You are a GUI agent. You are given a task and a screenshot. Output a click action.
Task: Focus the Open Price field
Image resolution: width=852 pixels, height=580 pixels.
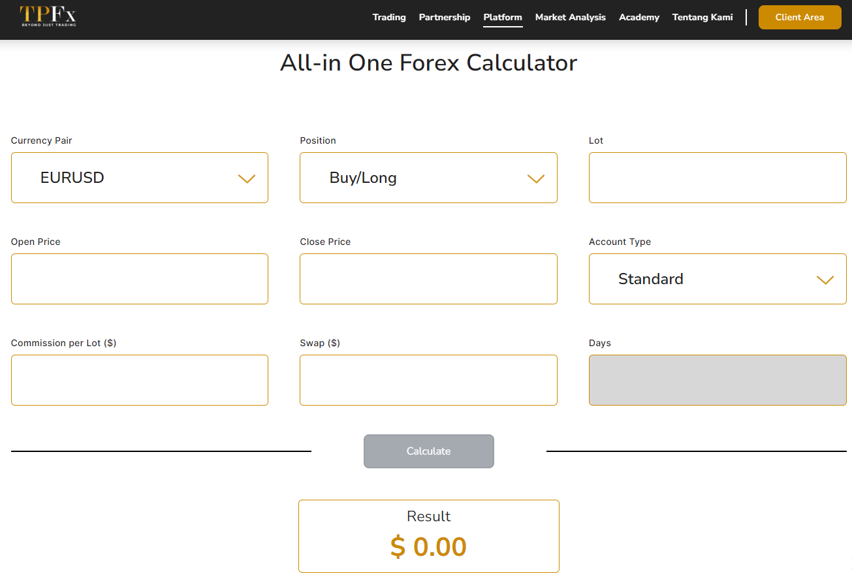[x=140, y=279]
